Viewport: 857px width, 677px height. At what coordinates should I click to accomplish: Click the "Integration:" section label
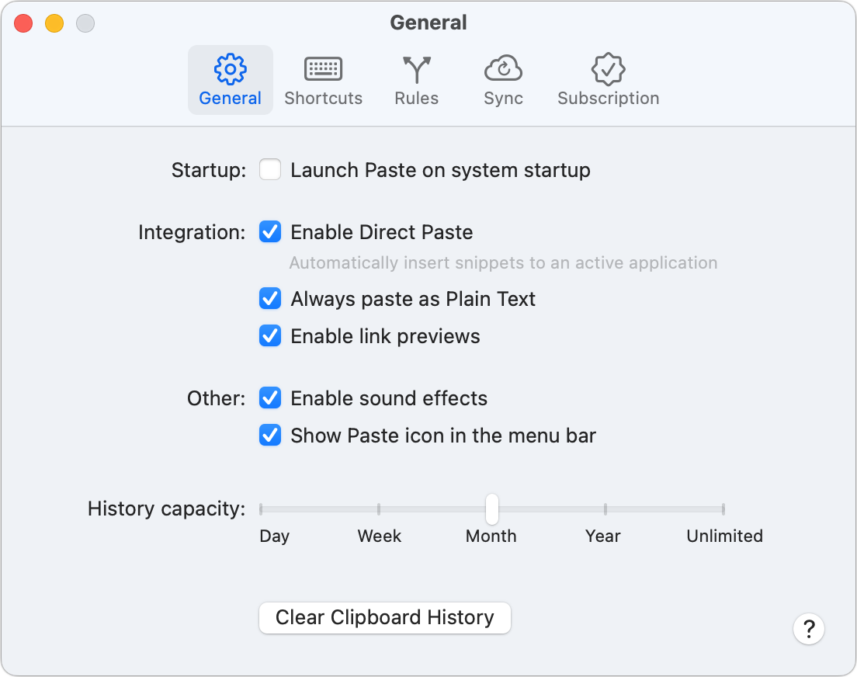(192, 232)
